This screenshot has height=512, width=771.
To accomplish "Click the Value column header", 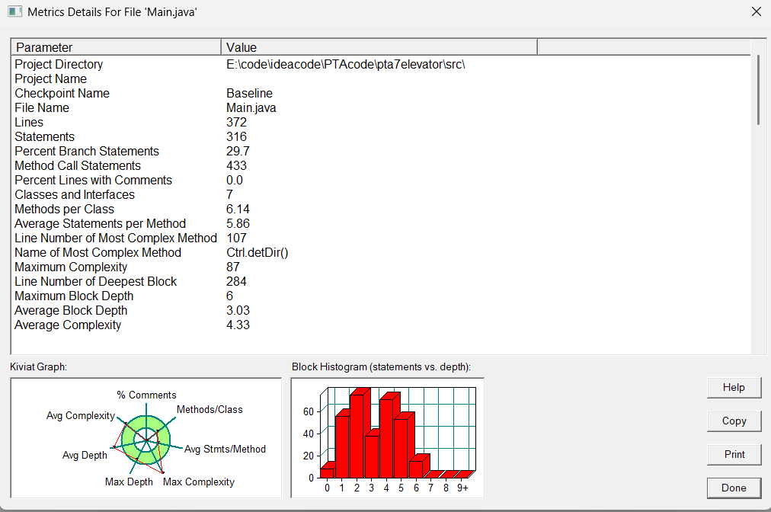I will [379, 47].
